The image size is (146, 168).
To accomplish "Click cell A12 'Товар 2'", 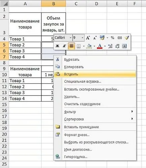I will click(25, 87).
